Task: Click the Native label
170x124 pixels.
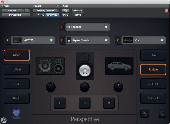Action: (x=78, y=15)
